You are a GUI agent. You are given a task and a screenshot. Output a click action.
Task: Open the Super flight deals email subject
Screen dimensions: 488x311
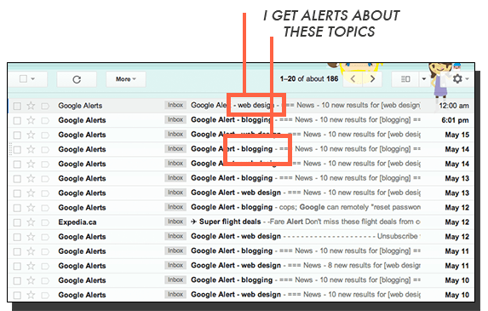click(230, 222)
